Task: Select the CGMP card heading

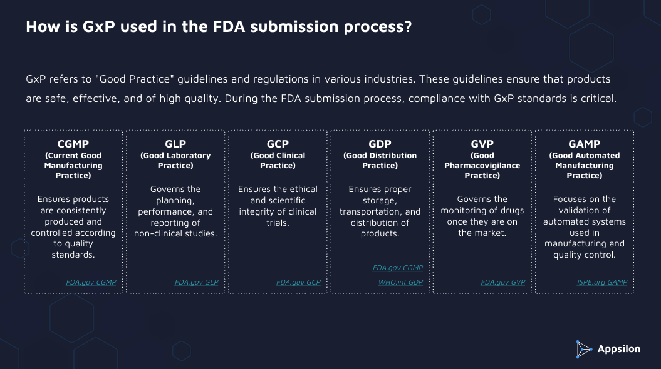Action: [x=73, y=144]
